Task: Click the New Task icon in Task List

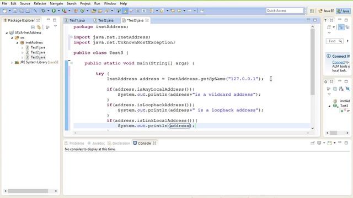Action: 329,28
